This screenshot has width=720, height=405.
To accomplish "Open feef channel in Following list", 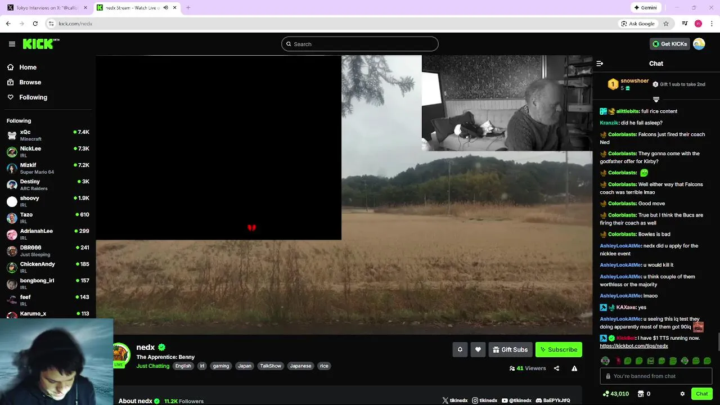I will [x=48, y=300].
